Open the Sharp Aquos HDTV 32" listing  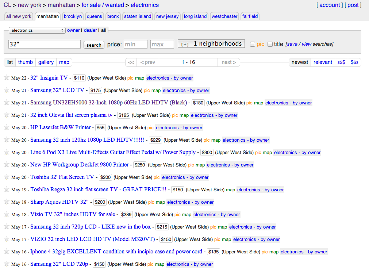point(59,202)
